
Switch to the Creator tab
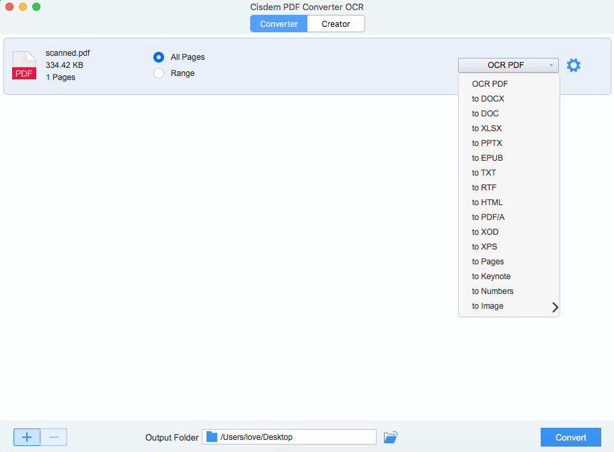(x=336, y=24)
